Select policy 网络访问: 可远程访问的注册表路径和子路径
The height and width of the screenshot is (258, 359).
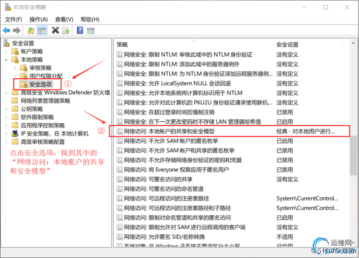pos(177,208)
